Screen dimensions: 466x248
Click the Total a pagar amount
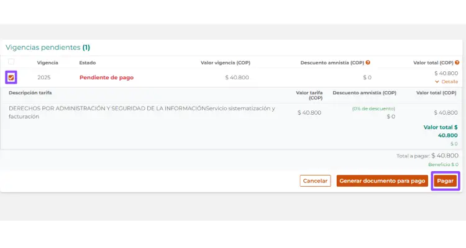coord(444,156)
